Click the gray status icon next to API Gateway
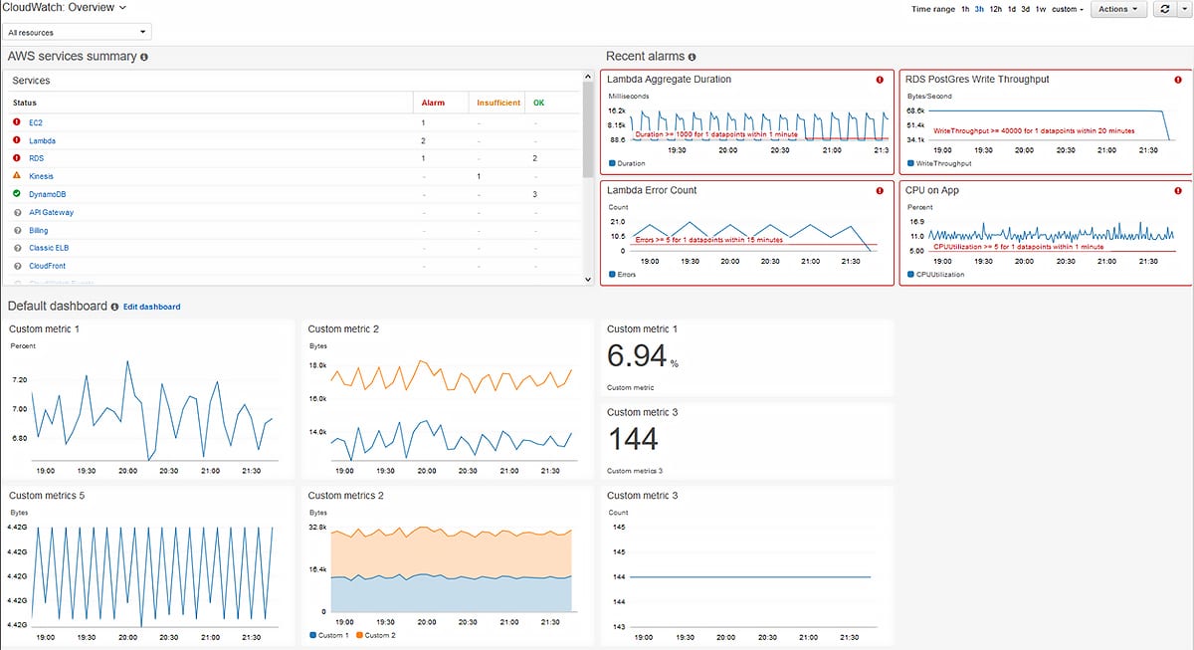1194x650 pixels. (17, 212)
